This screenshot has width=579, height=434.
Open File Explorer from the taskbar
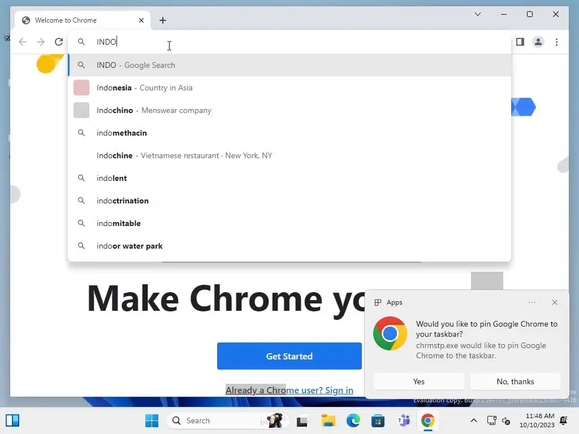pyautogui.click(x=328, y=420)
